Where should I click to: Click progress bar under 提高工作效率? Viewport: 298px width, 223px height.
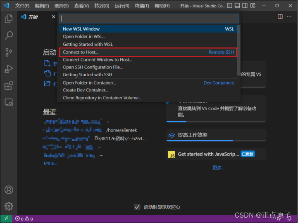tap(216, 141)
